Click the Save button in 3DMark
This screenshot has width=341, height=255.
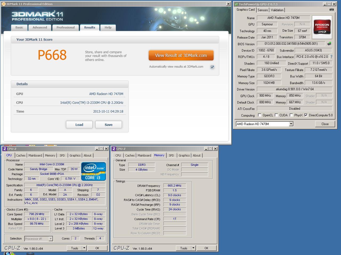109,125
